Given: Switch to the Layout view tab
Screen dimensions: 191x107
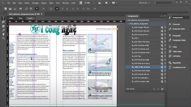Looking at the screenshot, I should (x=30, y=18).
